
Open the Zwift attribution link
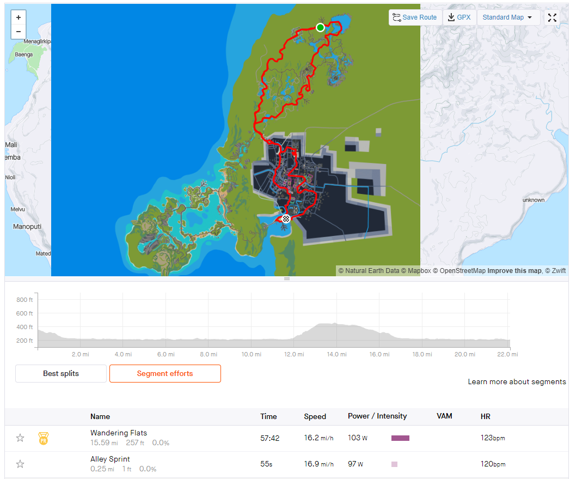pyautogui.click(x=555, y=271)
